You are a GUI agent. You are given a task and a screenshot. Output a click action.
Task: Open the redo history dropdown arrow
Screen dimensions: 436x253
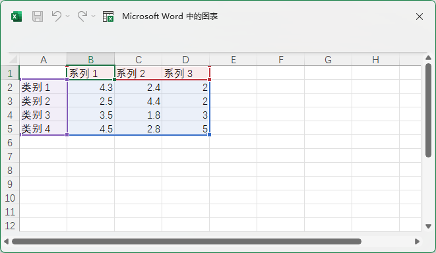94,16
